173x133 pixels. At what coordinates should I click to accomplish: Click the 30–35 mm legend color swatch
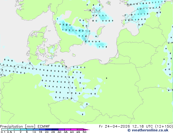[x=61, y=129]
